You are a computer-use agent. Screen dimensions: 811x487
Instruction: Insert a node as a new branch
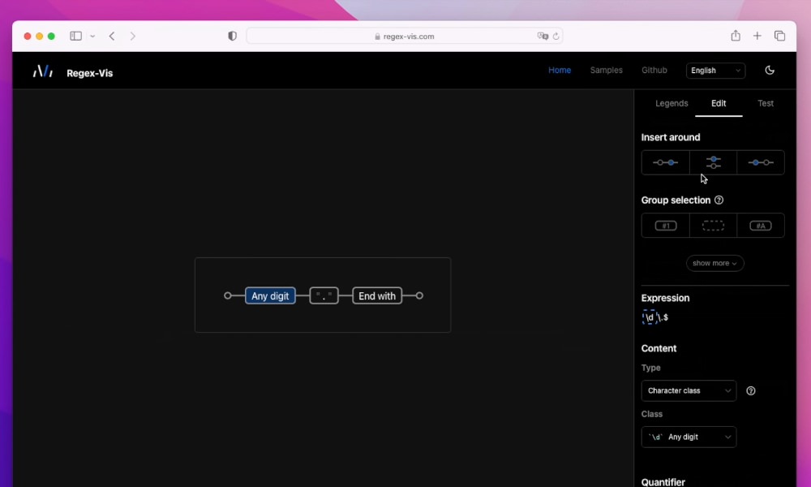713,162
